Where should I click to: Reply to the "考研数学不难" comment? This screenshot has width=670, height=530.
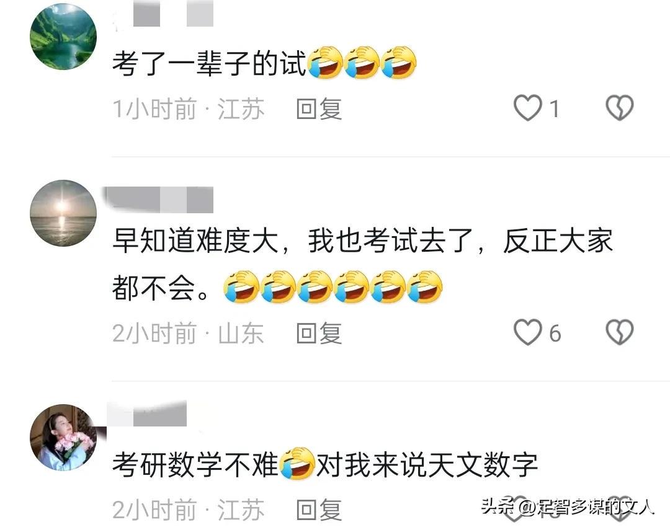pyautogui.click(x=319, y=510)
